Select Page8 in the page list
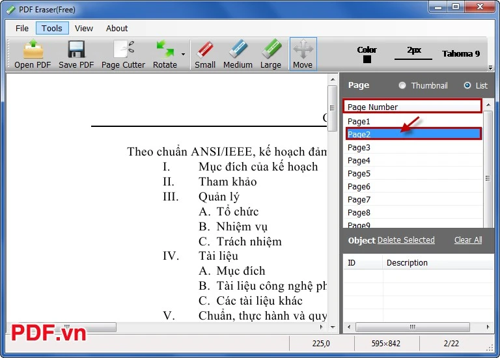 (413, 213)
